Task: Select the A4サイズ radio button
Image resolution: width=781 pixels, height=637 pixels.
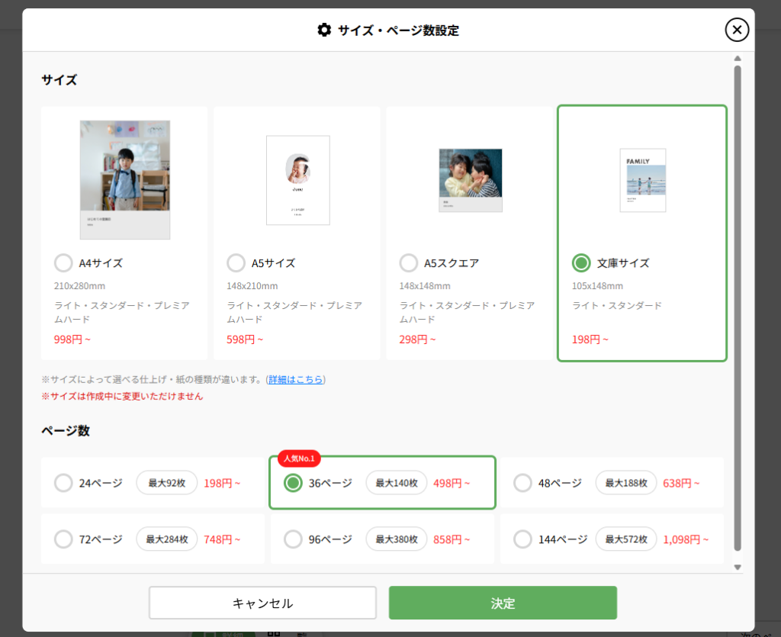Action: [64, 263]
